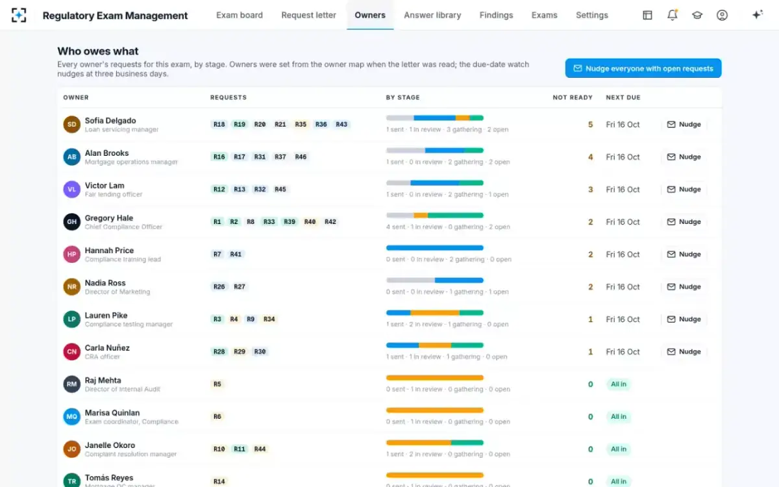Send a nudge to Alan Brooks

pyautogui.click(x=684, y=157)
